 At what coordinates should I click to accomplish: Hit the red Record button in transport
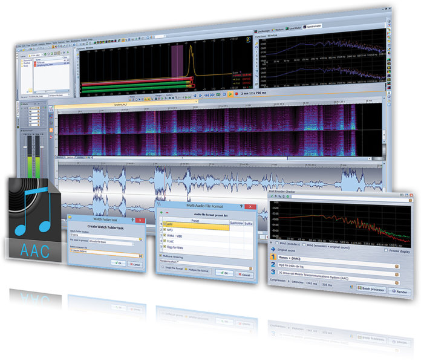[237, 94]
